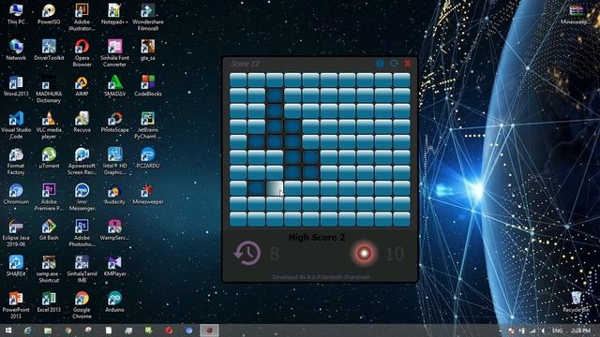Select the Sinhala Font Converter icon

114,53
